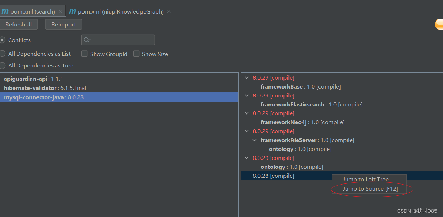Select All Dependencies as Tree option

2,65
